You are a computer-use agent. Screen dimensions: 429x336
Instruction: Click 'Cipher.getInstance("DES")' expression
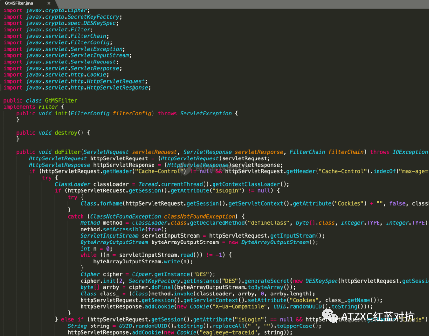click(172, 274)
